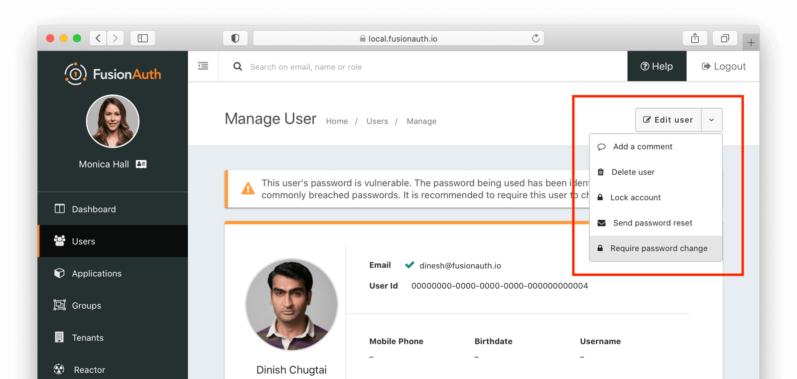The width and height of the screenshot is (797, 379).
Task: Focus the user search field
Action: coord(423,67)
